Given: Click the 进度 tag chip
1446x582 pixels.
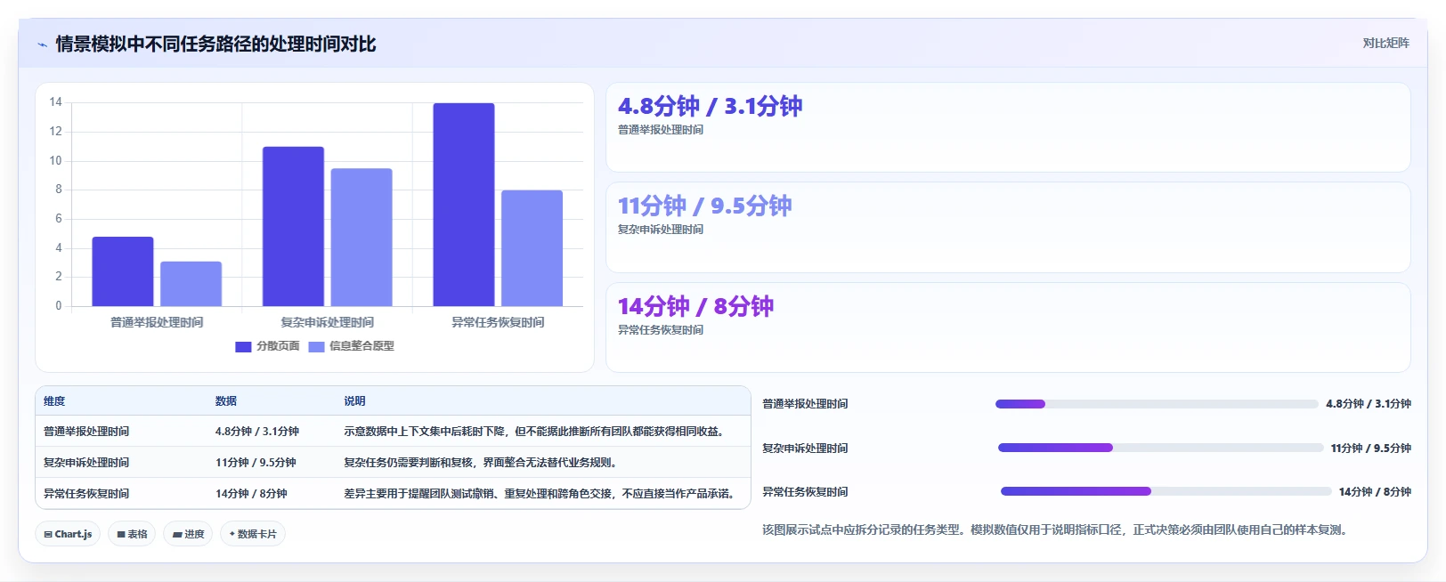Looking at the screenshot, I should [188, 534].
